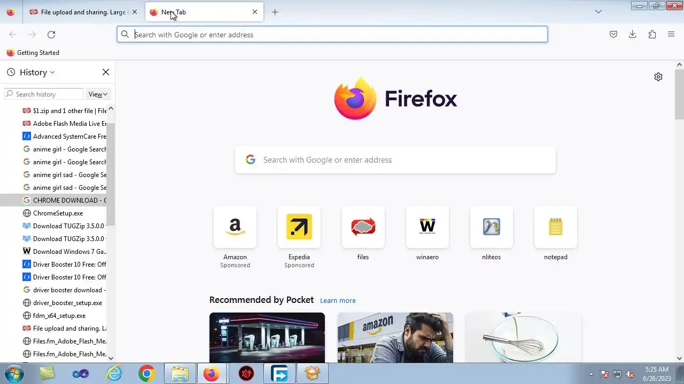Image resolution: width=684 pixels, height=384 pixels.
Task: Open Windows Explorer from taskbar
Action: 180,374
